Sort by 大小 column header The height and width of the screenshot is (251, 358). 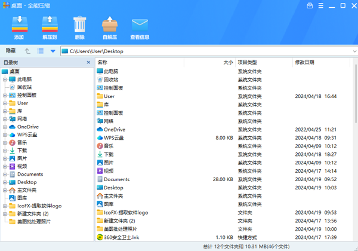[209, 62]
